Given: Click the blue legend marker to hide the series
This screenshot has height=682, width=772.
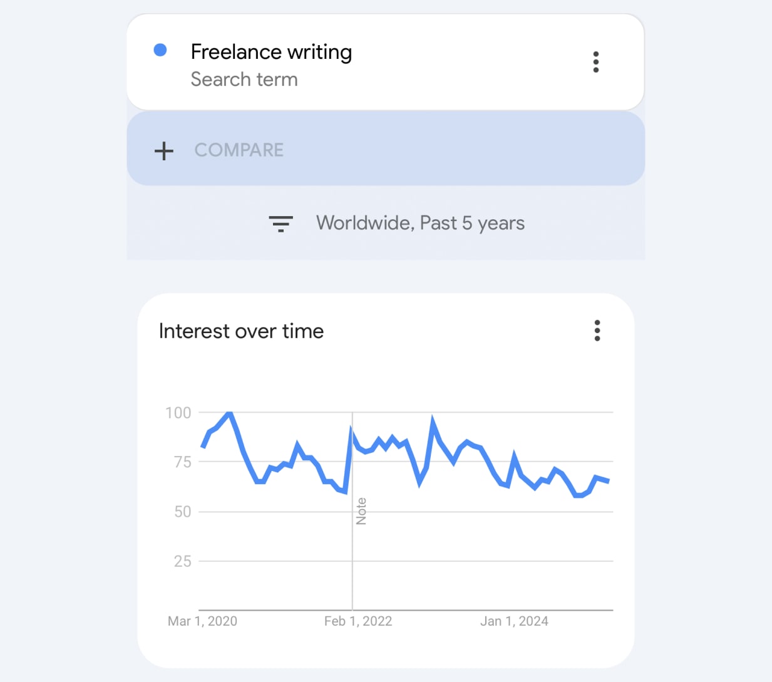Looking at the screenshot, I should point(161,49).
